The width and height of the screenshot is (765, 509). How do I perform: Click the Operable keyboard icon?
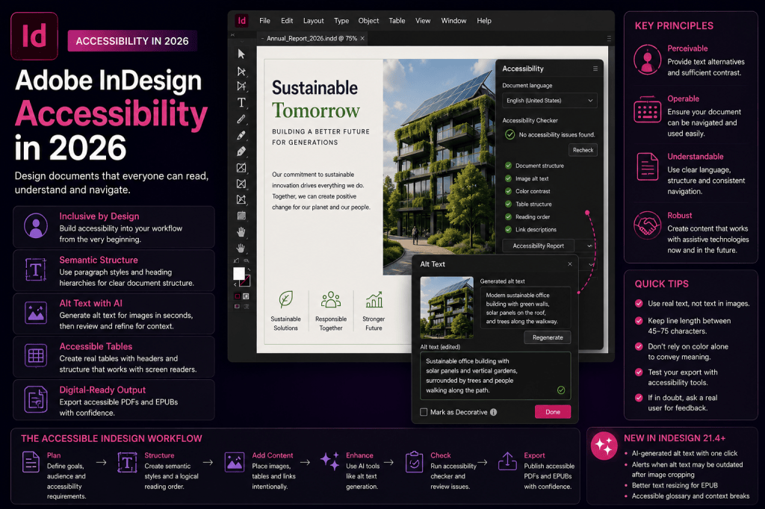coord(648,110)
